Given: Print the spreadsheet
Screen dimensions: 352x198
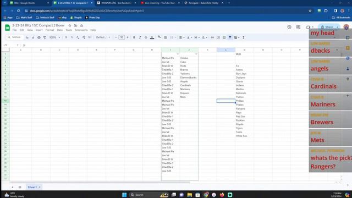Looking at the screenshot, I should (x=39, y=37).
